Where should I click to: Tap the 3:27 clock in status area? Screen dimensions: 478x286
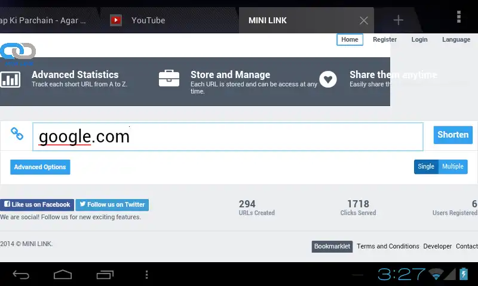402,274
